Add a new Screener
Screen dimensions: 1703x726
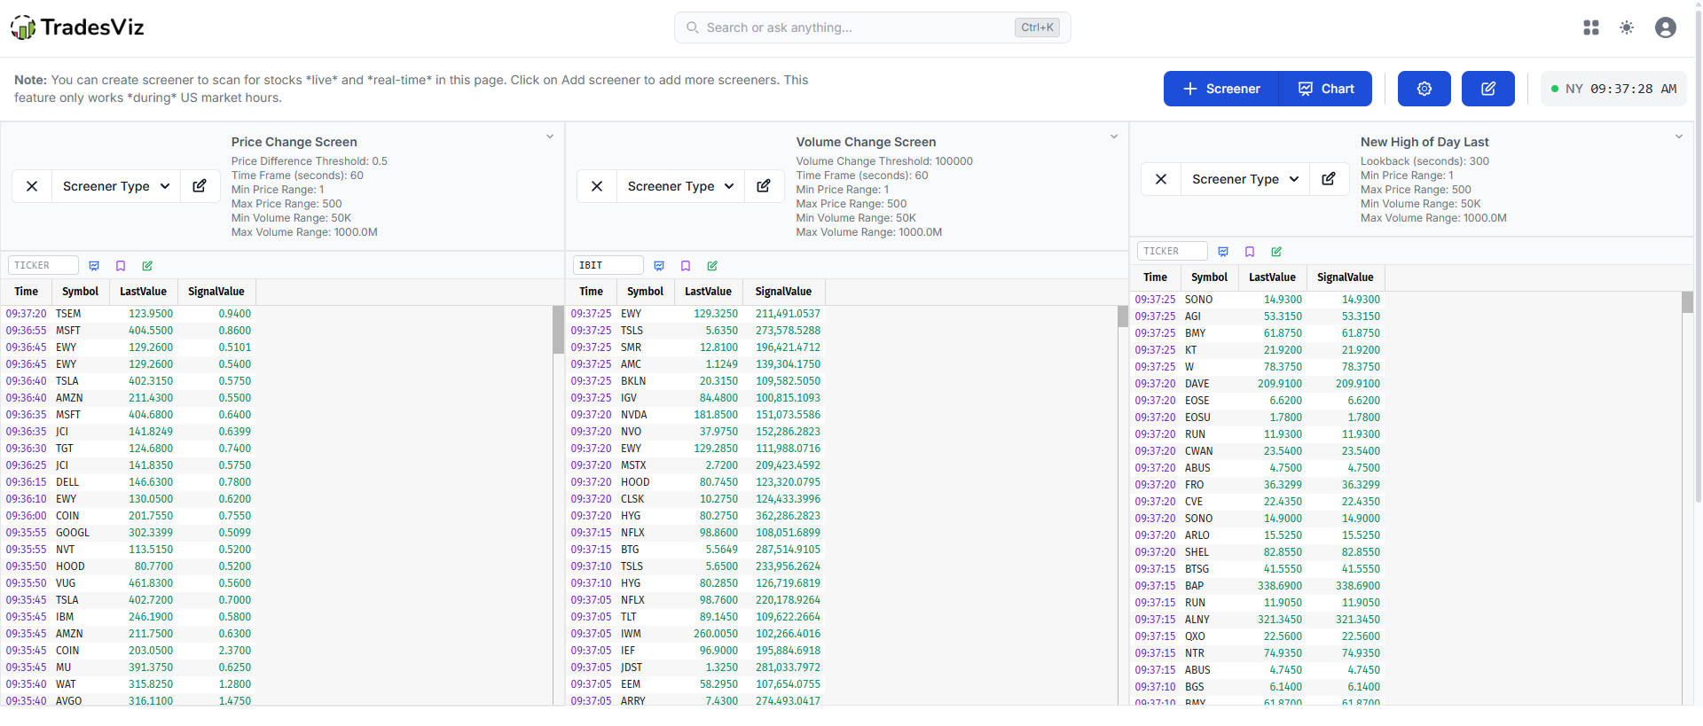[x=1221, y=89]
